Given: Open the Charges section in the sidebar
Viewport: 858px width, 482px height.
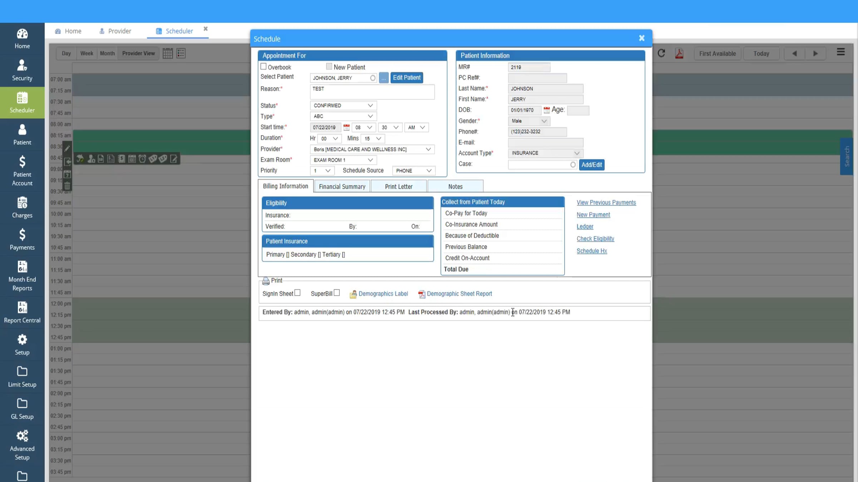Looking at the screenshot, I should pos(22,207).
